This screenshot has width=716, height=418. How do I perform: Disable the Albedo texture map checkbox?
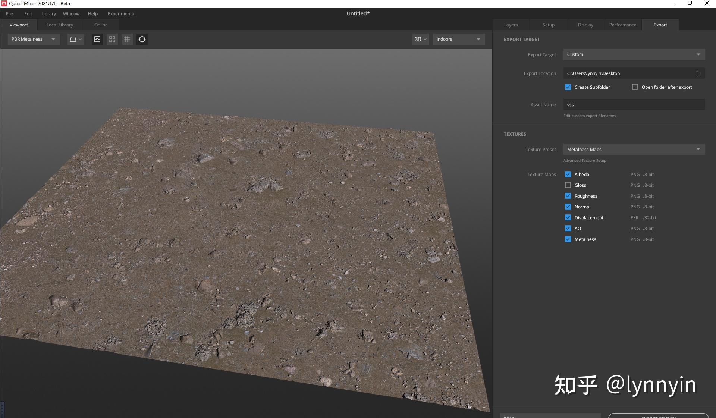point(568,174)
